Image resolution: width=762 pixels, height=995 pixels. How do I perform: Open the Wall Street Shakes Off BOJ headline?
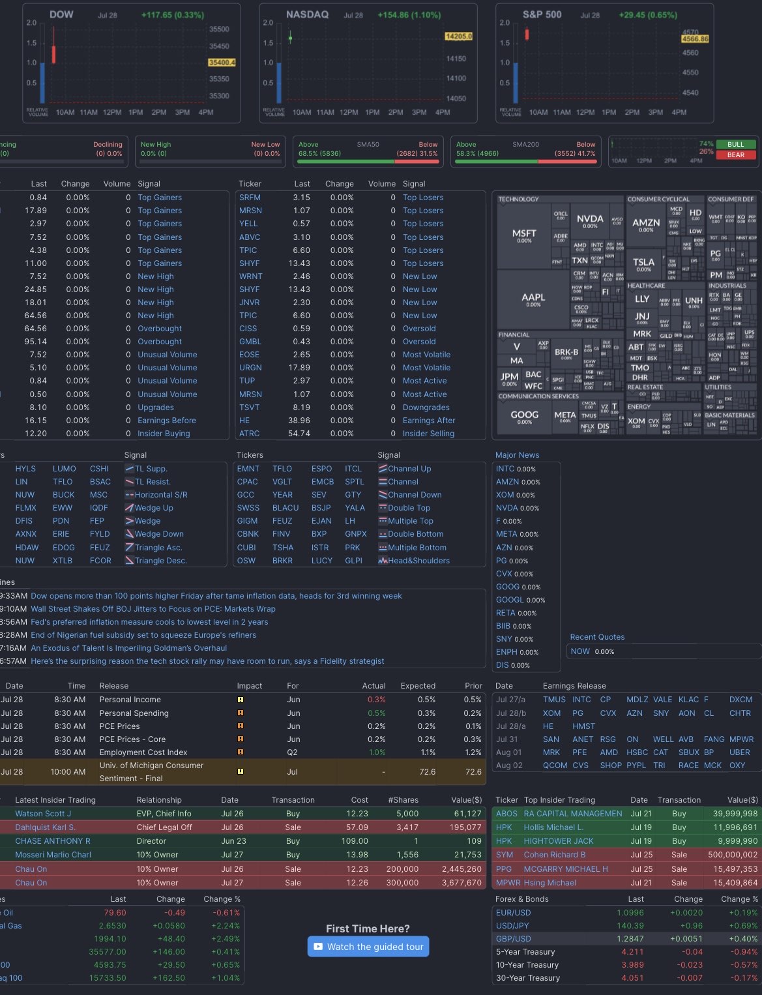point(153,609)
